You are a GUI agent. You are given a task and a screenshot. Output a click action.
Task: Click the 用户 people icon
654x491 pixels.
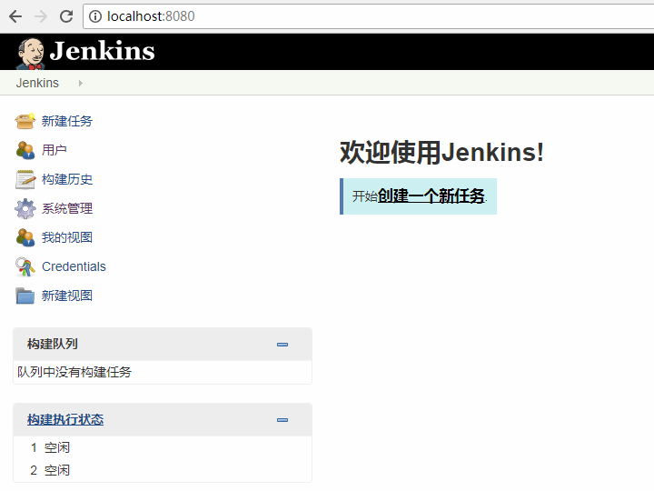pos(25,150)
